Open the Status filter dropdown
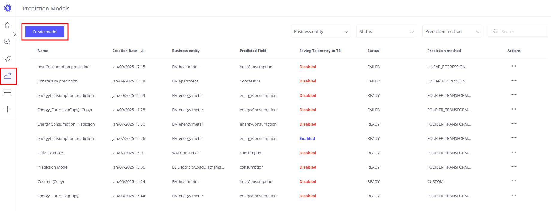Viewport: 551px width, 211px height. (x=386, y=31)
